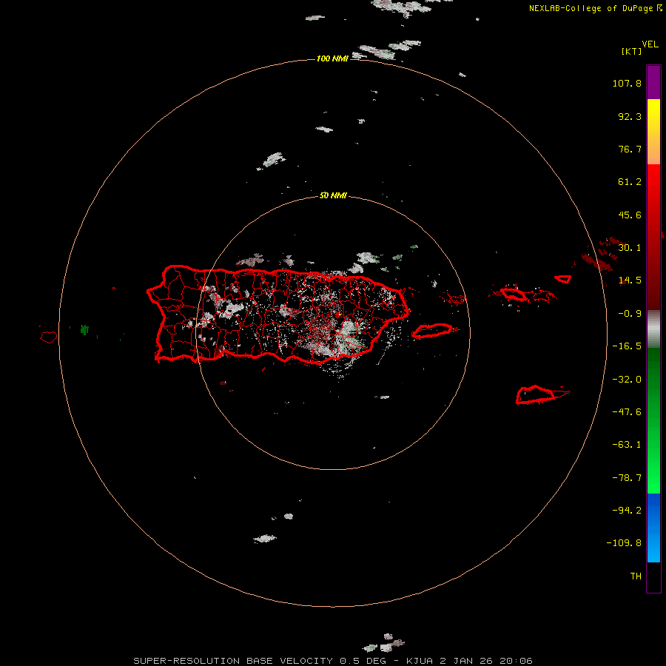Click the -0.9 velocity scale value
The width and height of the screenshot is (666, 666).
pyautogui.click(x=630, y=314)
